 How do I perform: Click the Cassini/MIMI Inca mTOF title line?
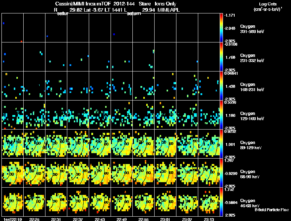coord(116,4)
